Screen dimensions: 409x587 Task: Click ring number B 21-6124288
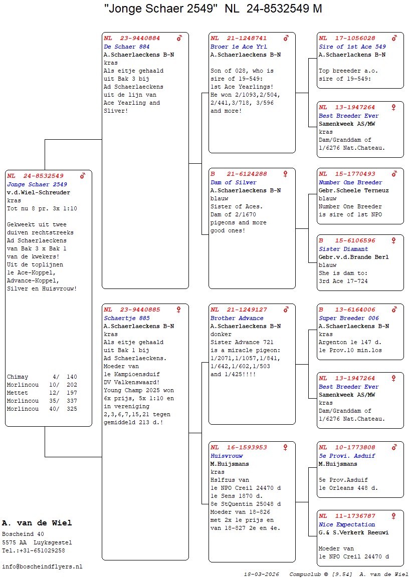pos(239,174)
